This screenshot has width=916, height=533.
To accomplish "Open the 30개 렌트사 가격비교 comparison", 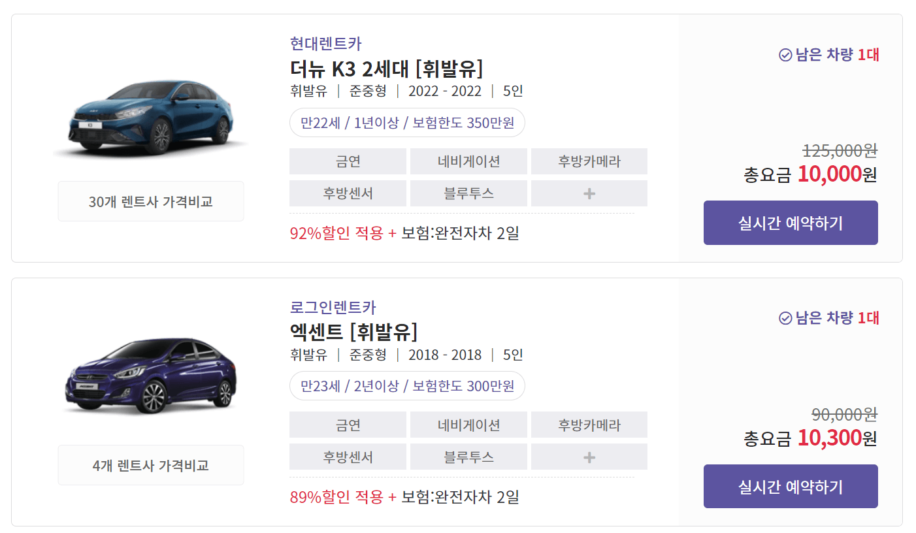I will point(150,201).
